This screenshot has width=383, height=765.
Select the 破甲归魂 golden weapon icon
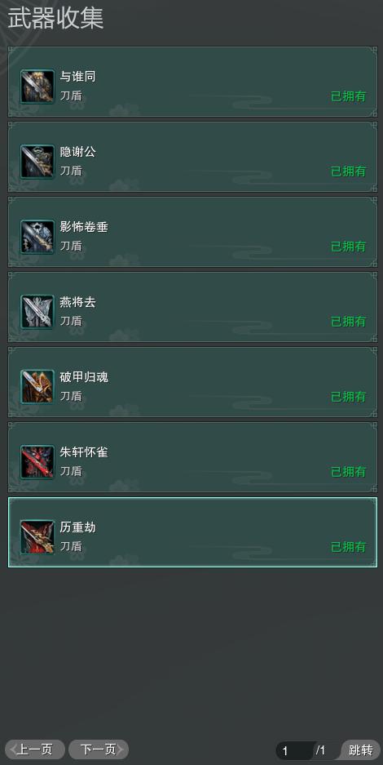tap(37, 387)
